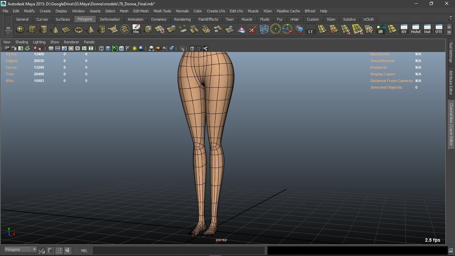Create a polygon plane from shelf
This screenshot has height=256, width=455.
click(67, 29)
